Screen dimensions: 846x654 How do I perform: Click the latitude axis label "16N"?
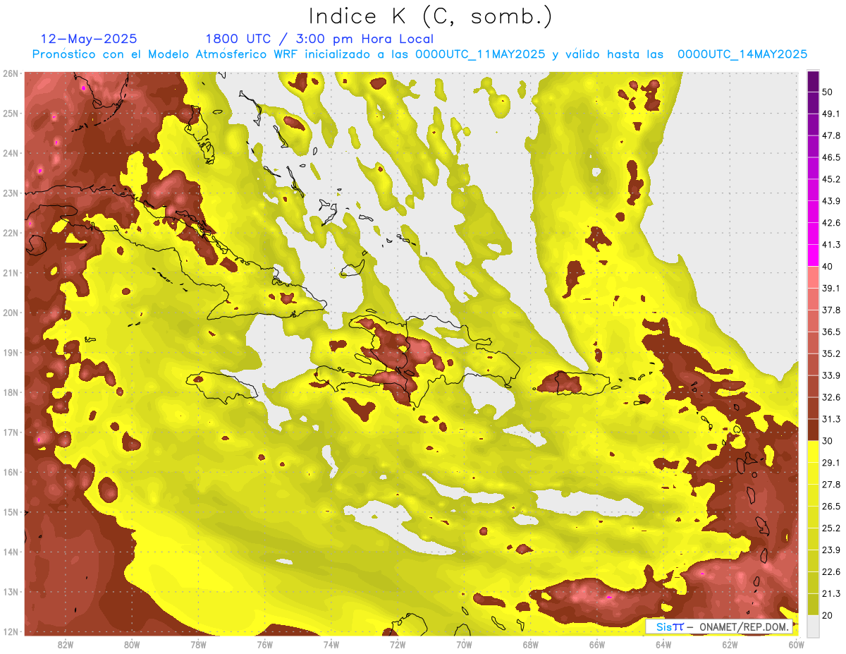click(x=10, y=472)
